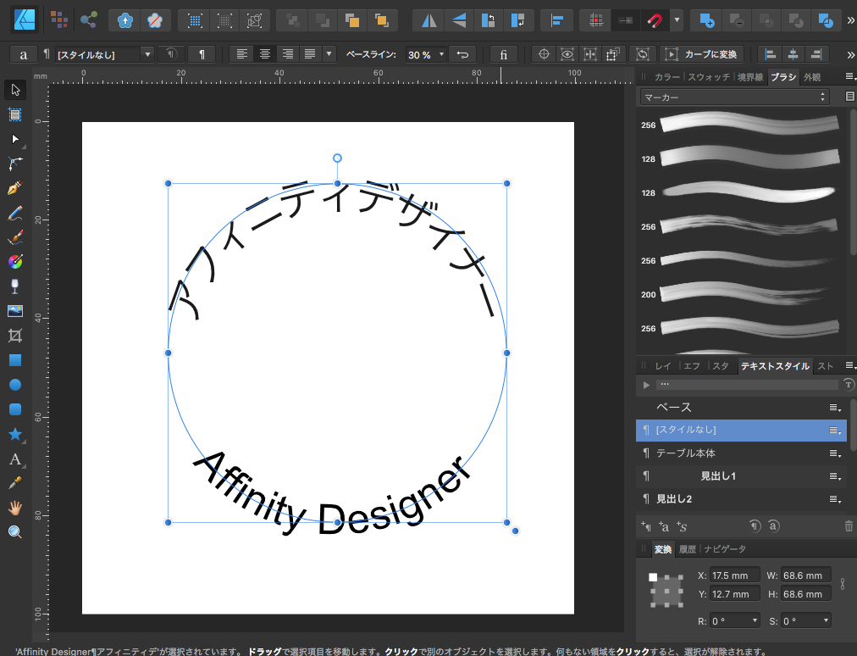Activate the Crop tool
Viewport: 857px width, 656px height.
[x=14, y=336]
